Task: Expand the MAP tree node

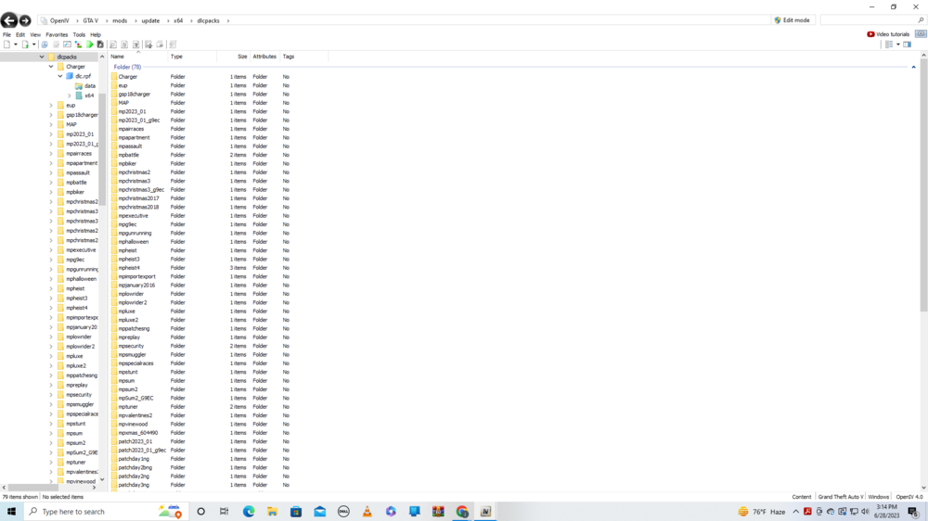Action: coord(51,124)
